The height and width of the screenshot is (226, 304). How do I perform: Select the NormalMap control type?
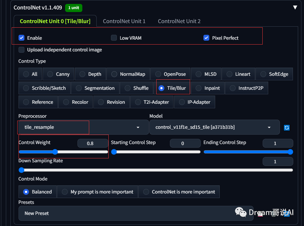point(128,74)
